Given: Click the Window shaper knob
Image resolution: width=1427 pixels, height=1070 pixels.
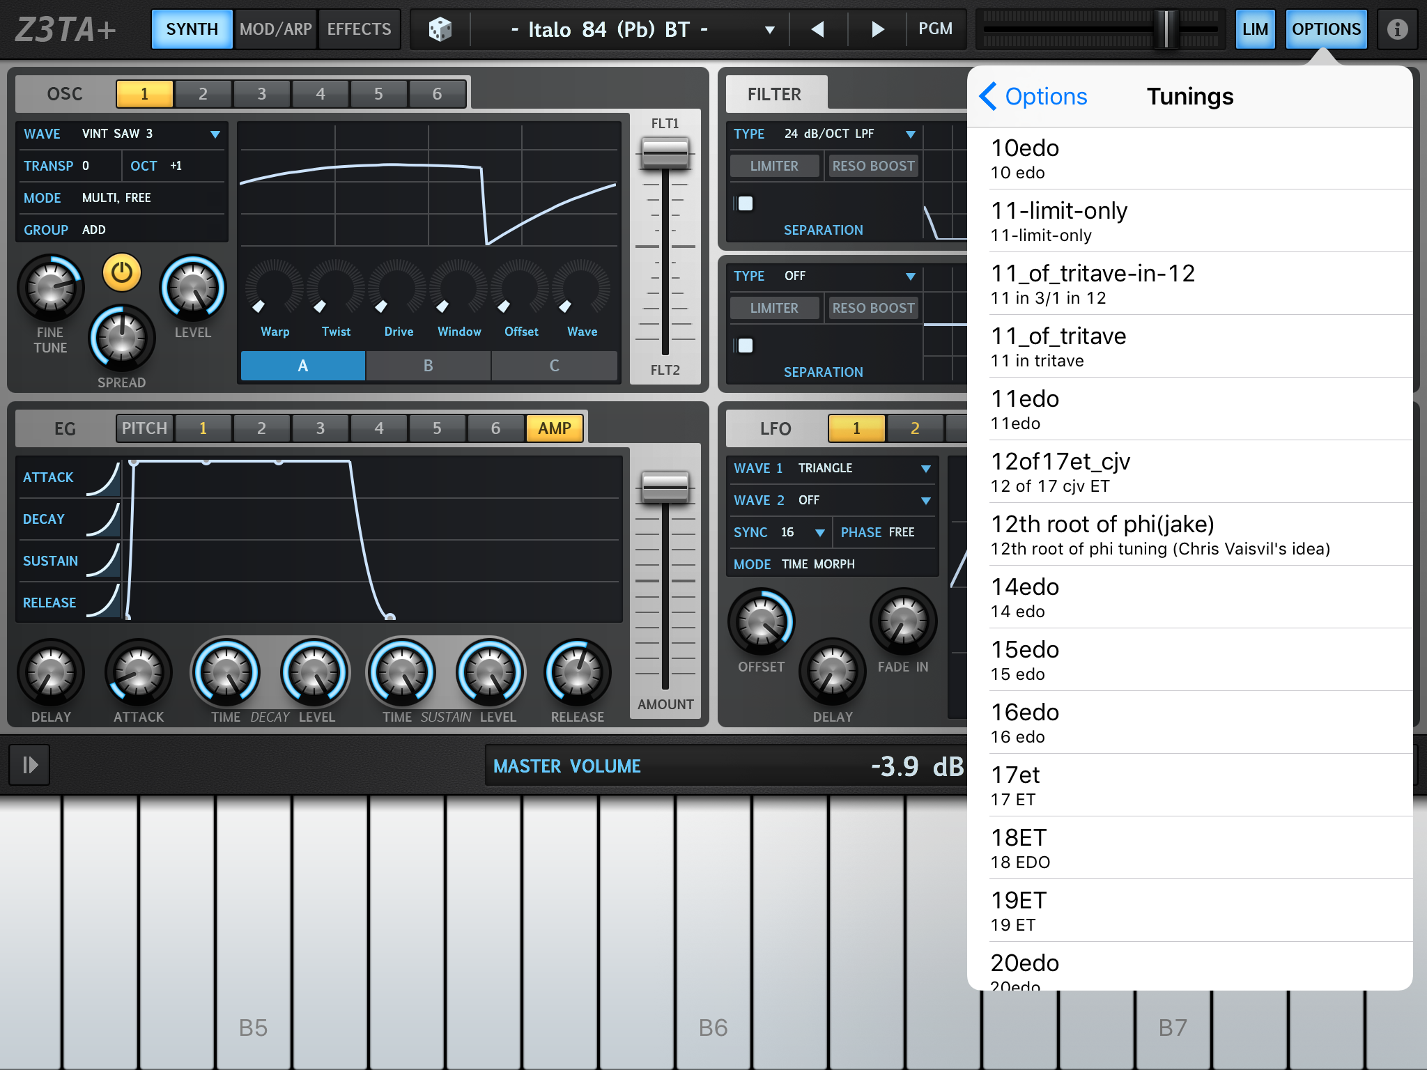Looking at the screenshot, I should click(458, 288).
